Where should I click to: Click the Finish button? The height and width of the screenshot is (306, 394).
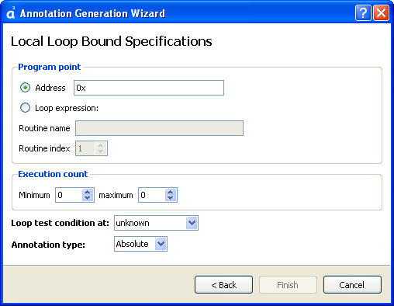[288, 284]
